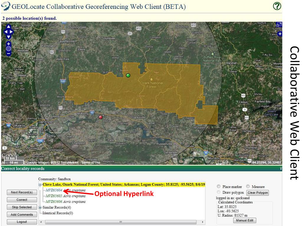Screen dimensions: 302x226
Task: Click the records list scroll-right arrow
Action: pyautogui.click(x=202, y=222)
